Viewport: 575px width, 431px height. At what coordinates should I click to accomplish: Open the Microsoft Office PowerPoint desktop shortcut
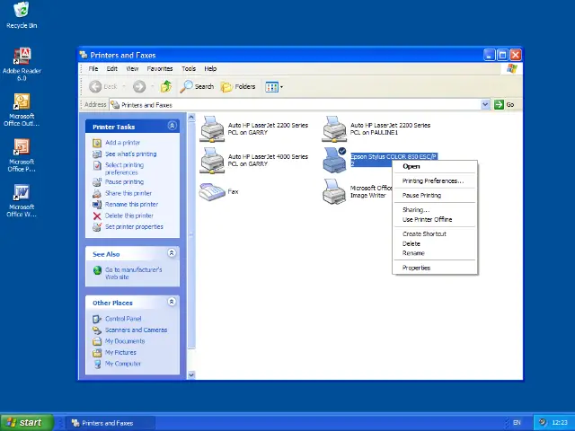pyautogui.click(x=22, y=155)
